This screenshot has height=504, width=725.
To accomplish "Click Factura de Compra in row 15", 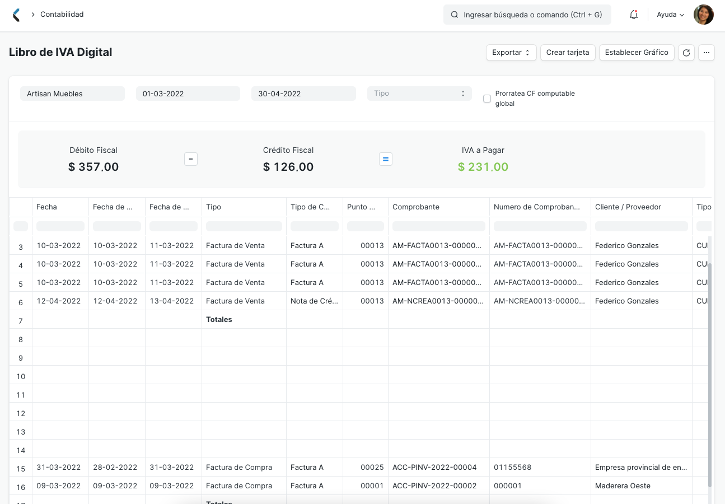I will pos(244,468).
